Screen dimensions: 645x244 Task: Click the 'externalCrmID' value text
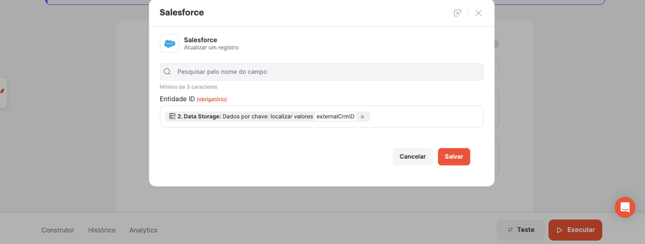[335, 116]
